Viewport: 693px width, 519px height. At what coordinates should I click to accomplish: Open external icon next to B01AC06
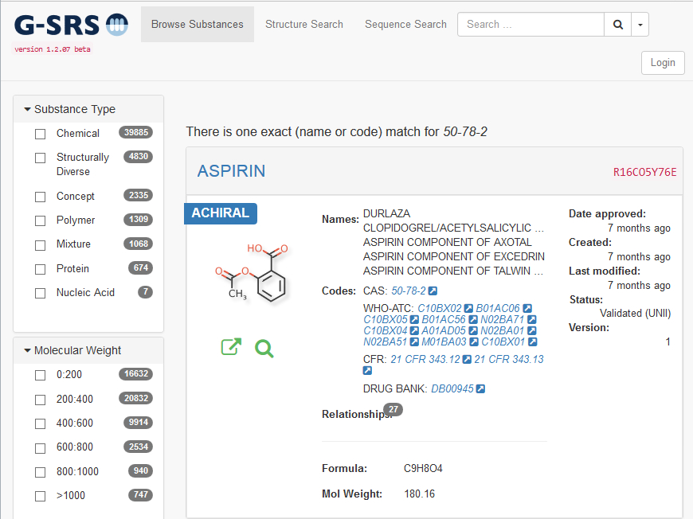click(527, 308)
